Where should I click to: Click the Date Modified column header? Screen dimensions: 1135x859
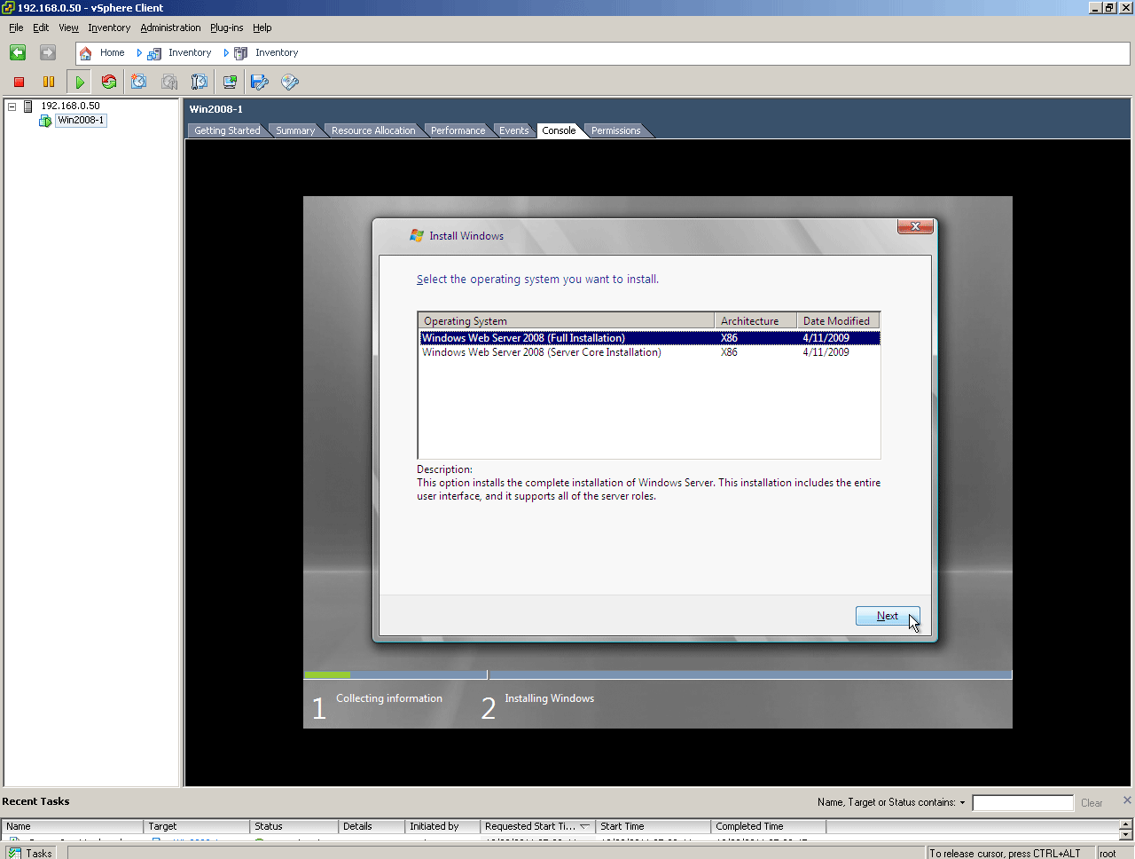pos(838,321)
